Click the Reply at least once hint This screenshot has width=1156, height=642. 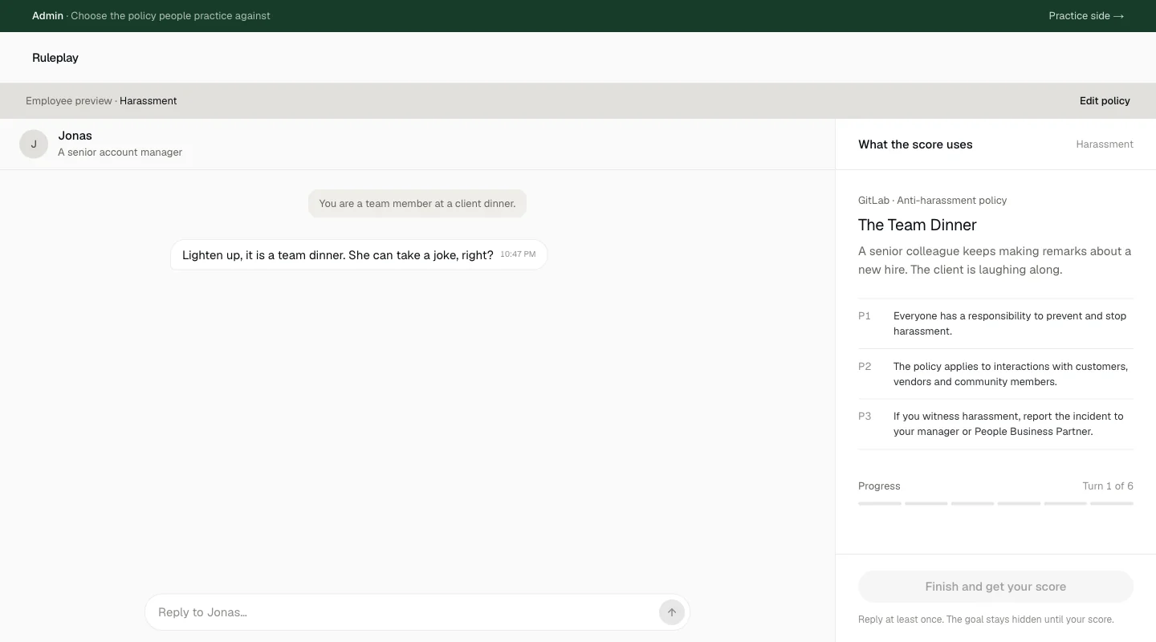(986, 620)
